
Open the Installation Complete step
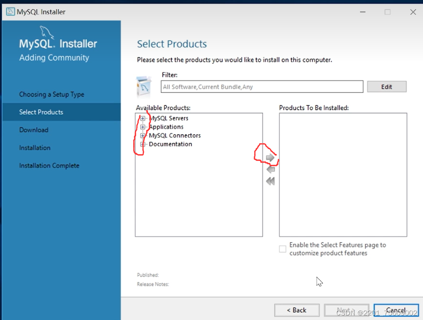click(x=49, y=166)
